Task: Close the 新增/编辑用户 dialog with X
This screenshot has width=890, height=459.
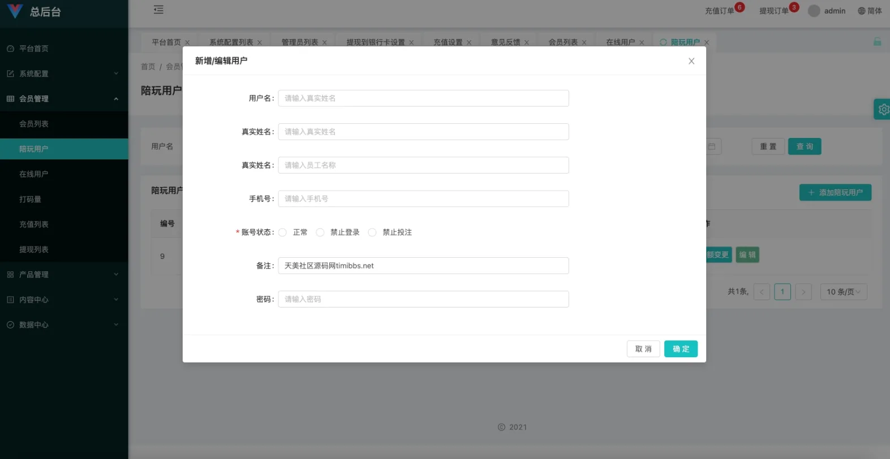Action: (x=691, y=61)
